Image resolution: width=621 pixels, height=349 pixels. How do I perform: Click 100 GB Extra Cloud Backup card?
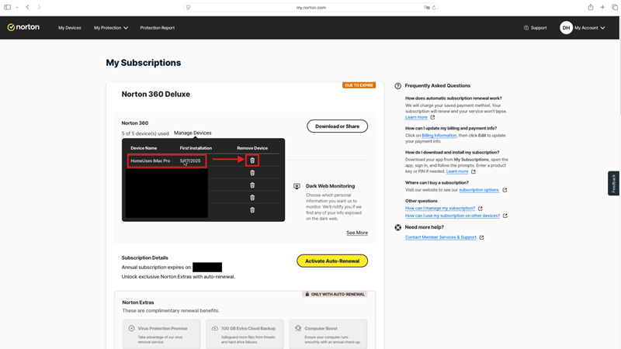(245, 334)
